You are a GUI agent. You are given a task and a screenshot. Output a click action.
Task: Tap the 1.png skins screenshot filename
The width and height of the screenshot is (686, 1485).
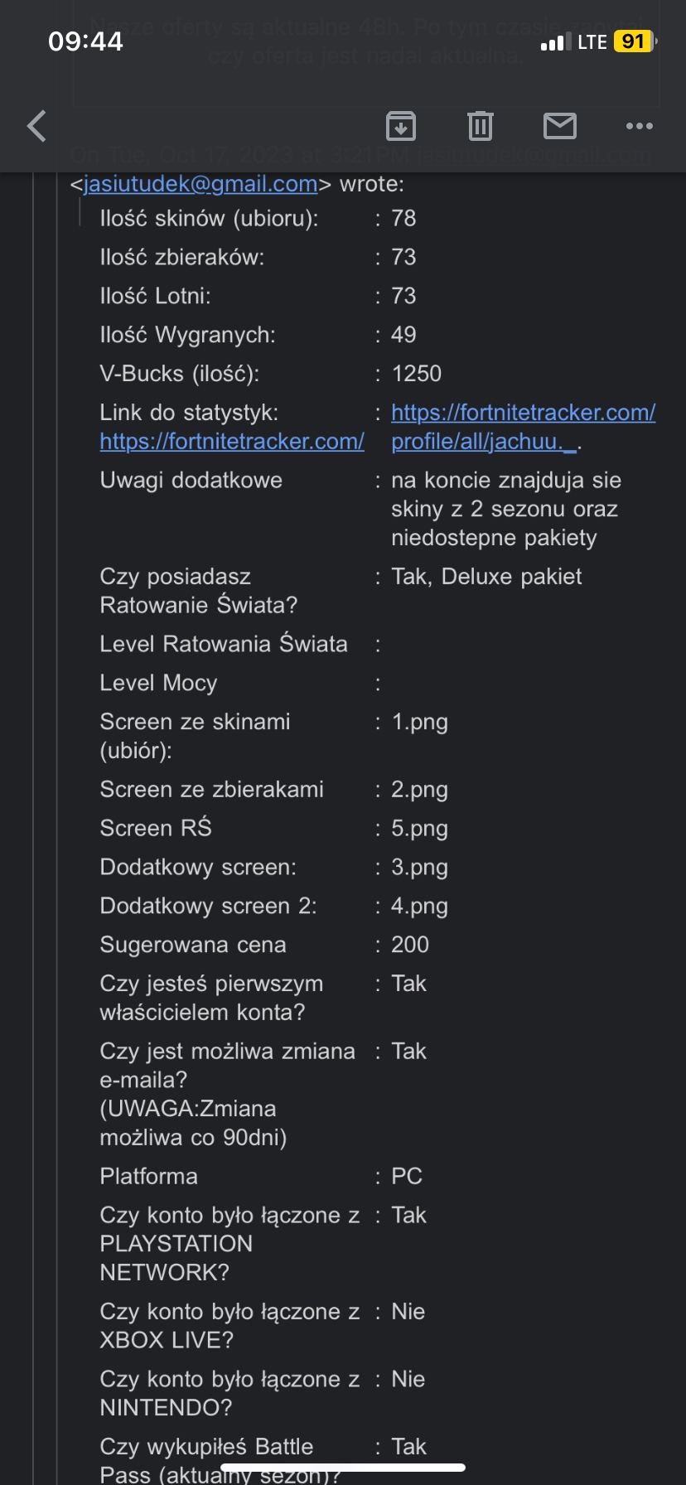pyautogui.click(x=419, y=722)
